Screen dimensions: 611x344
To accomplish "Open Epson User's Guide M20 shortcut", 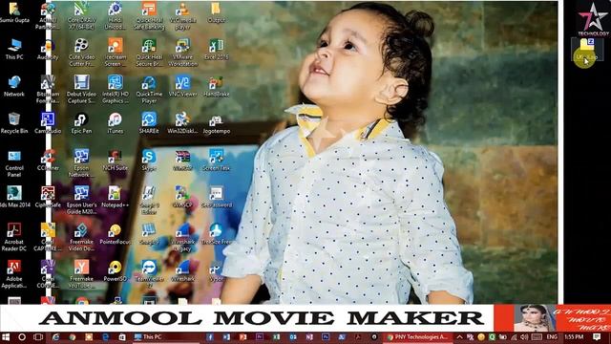I will click(81, 201).
